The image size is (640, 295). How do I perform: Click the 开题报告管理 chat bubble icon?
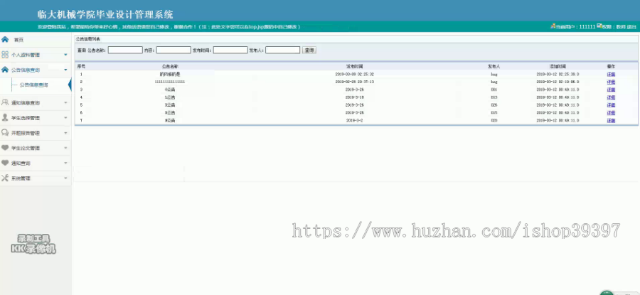5,133
